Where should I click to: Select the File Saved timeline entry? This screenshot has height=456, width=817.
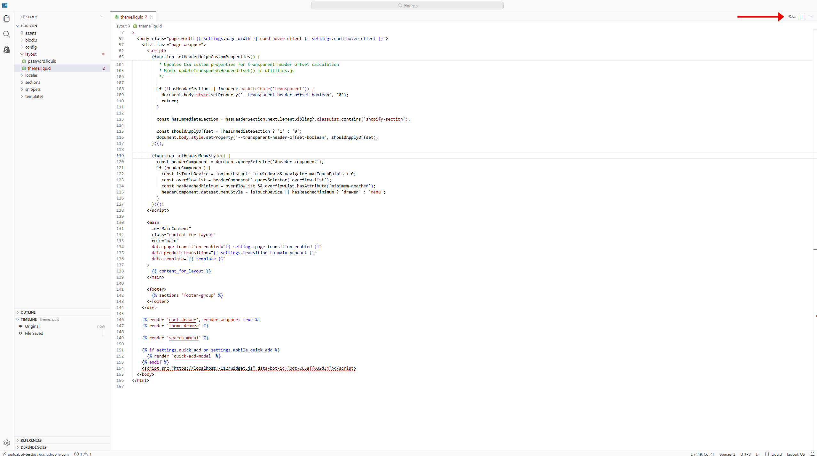(x=34, y=333)
